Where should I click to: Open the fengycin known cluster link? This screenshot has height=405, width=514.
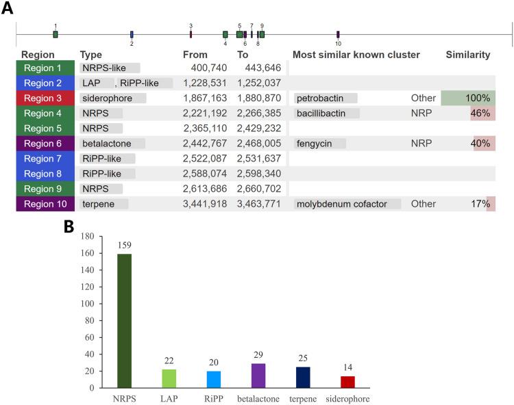click(319, 143)
